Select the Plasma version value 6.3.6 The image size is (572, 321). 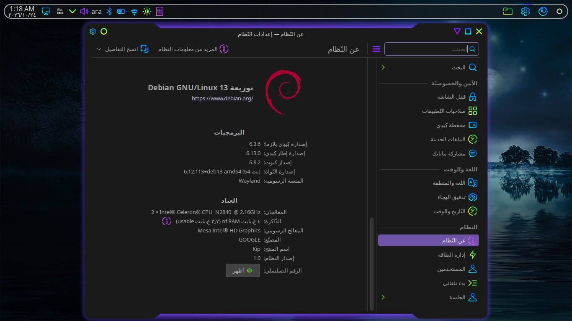tap(255, 144)
